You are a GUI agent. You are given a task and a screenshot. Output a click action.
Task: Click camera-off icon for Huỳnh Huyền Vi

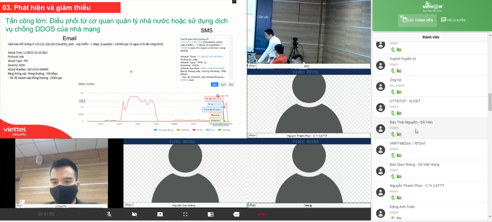(x=399, y=71)
